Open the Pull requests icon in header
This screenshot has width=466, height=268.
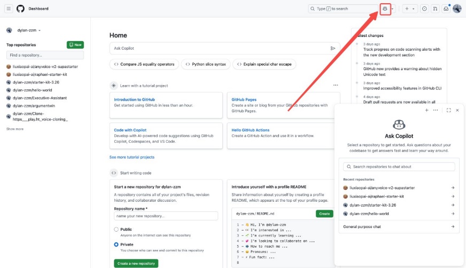click(435, 9)
